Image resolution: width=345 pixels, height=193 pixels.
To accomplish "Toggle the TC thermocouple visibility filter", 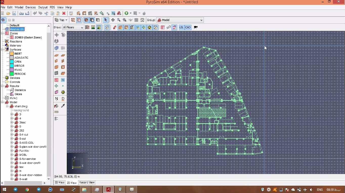I will 138,27.
